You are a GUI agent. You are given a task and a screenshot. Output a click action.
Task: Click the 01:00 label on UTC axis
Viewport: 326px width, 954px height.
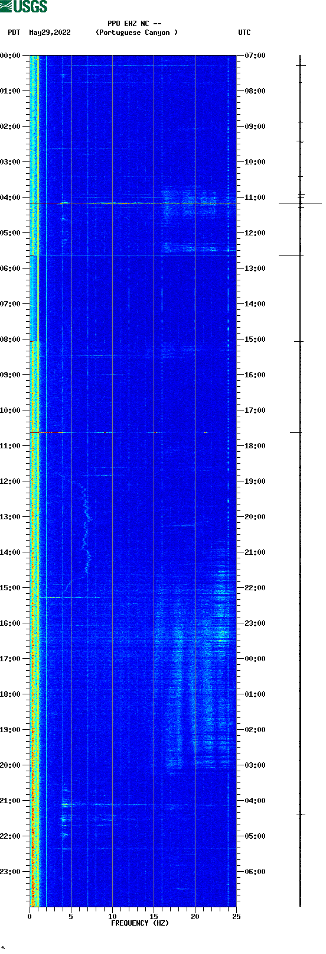point(255,694)
